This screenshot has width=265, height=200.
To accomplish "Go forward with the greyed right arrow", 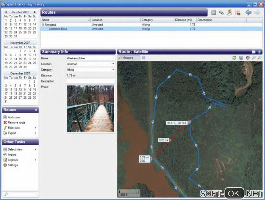I will (257, 12).
